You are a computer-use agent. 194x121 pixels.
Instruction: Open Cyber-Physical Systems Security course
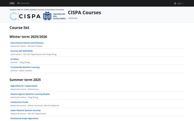[x=26, y=110]
